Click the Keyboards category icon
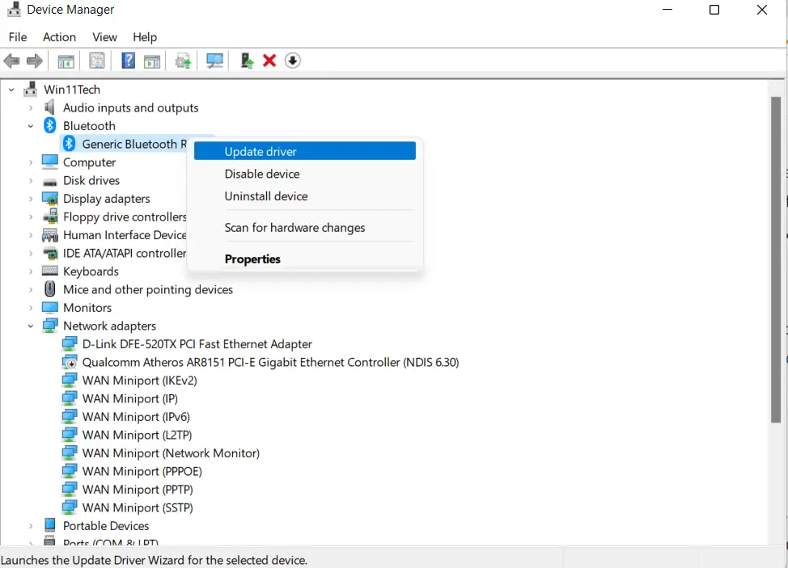Image resolution: width=788 pixels, height=568 pixels. (x=49, y=271)
